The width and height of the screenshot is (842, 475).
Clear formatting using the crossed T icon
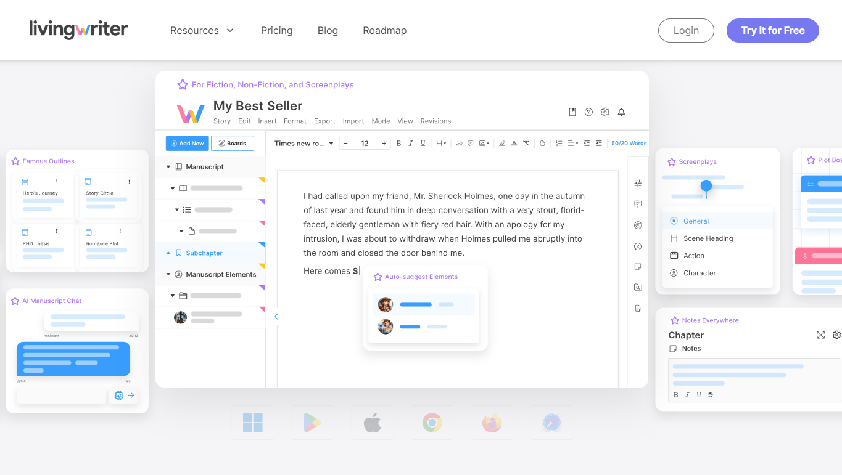coord(526,143)
